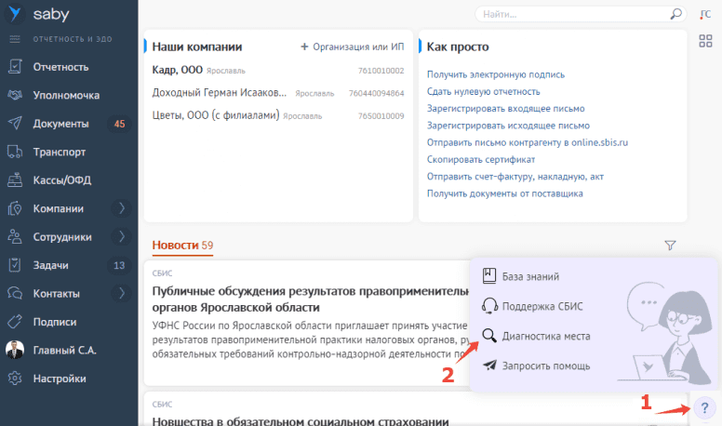Add Организация или ИП
Viewport: 722px width, 426px height.
coord(353,47)
